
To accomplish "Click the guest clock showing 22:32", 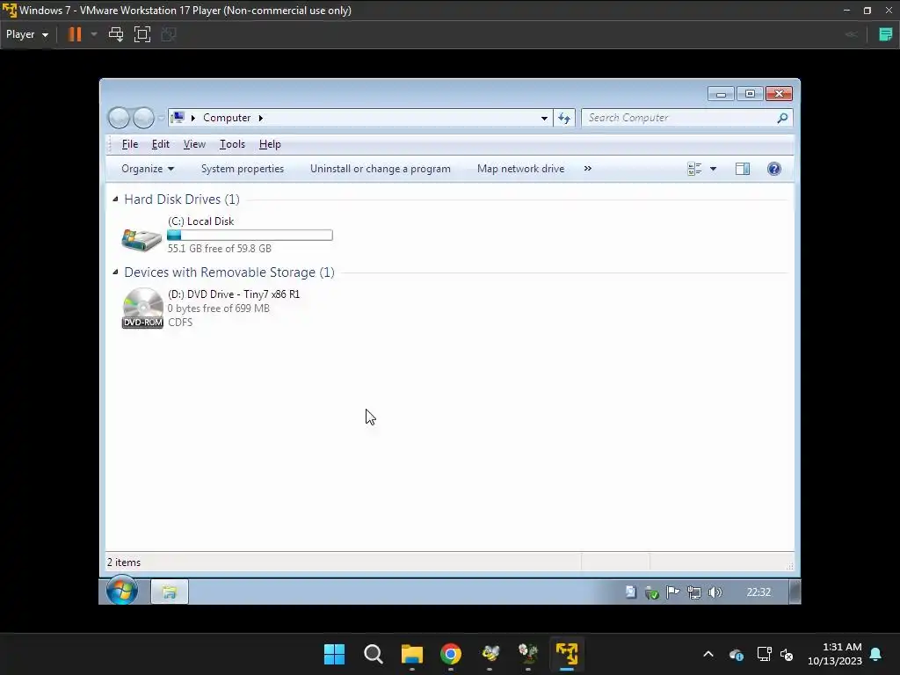I will pyautogui.click(x=758, y=592).
